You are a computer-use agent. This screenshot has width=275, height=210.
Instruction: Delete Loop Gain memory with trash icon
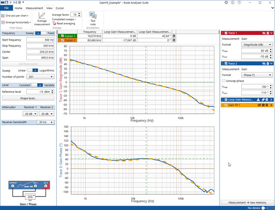[x=267, y=99]
